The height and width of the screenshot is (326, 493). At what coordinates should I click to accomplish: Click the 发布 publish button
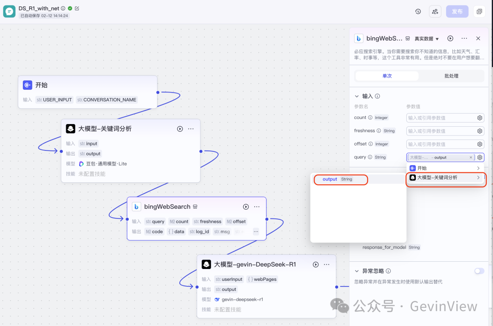pos(457,11)
